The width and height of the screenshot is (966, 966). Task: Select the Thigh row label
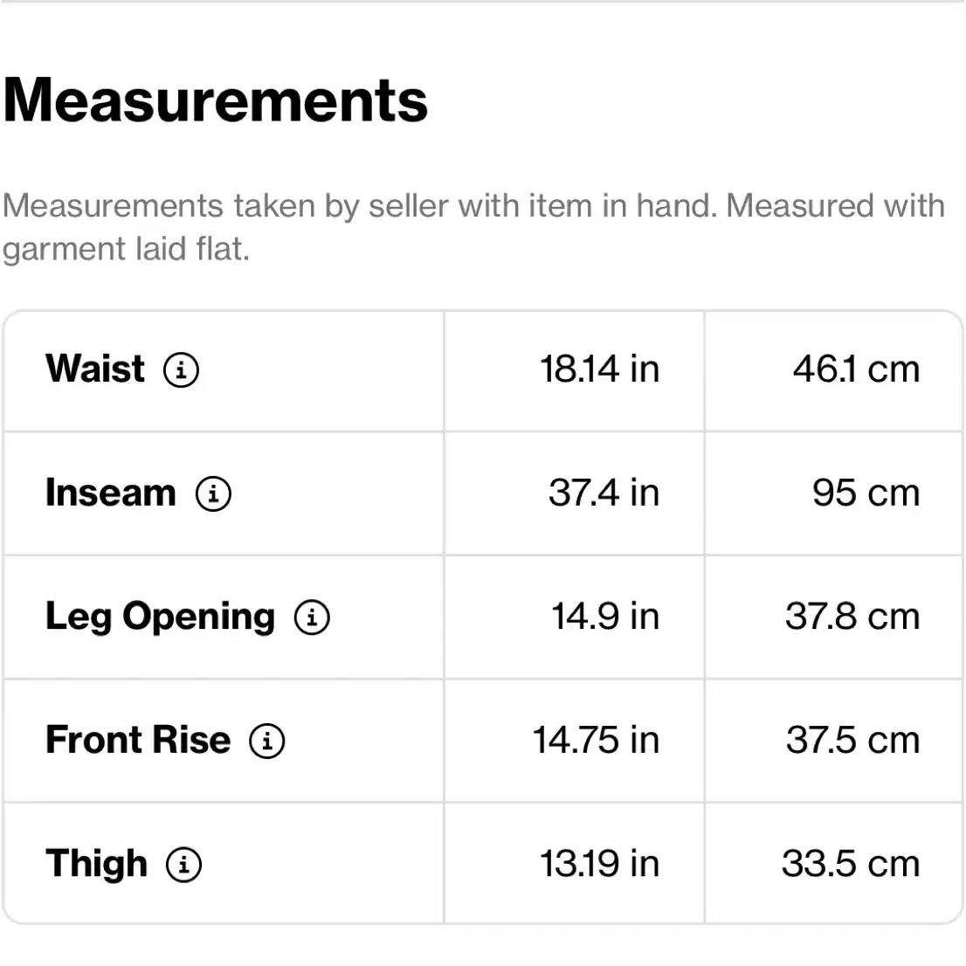[x=97, y=864]
